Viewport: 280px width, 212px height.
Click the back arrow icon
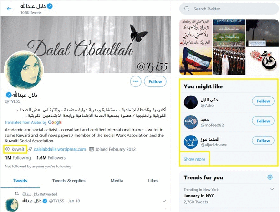9,9
